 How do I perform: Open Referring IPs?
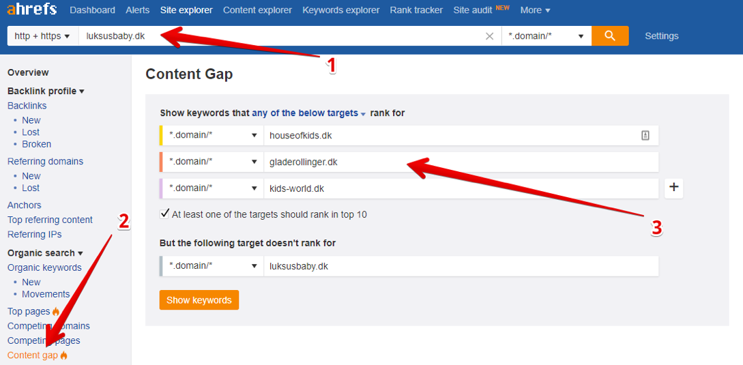click(35, 234)
